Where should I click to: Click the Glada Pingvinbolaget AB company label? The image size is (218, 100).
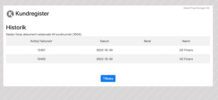tap(196, 8)
